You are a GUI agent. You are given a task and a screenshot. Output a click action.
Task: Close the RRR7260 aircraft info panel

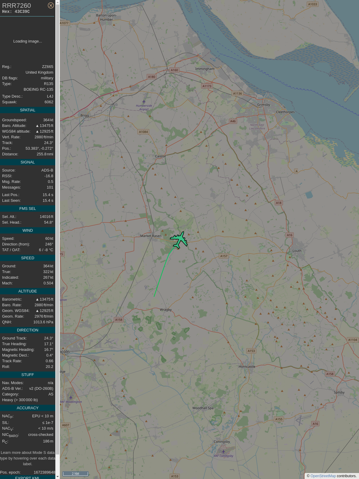click(x=51, y=5)
